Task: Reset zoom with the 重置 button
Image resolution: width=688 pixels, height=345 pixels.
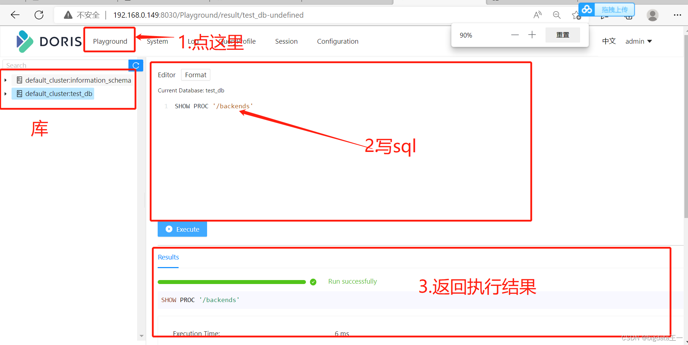Action: (x=562, y=35)
